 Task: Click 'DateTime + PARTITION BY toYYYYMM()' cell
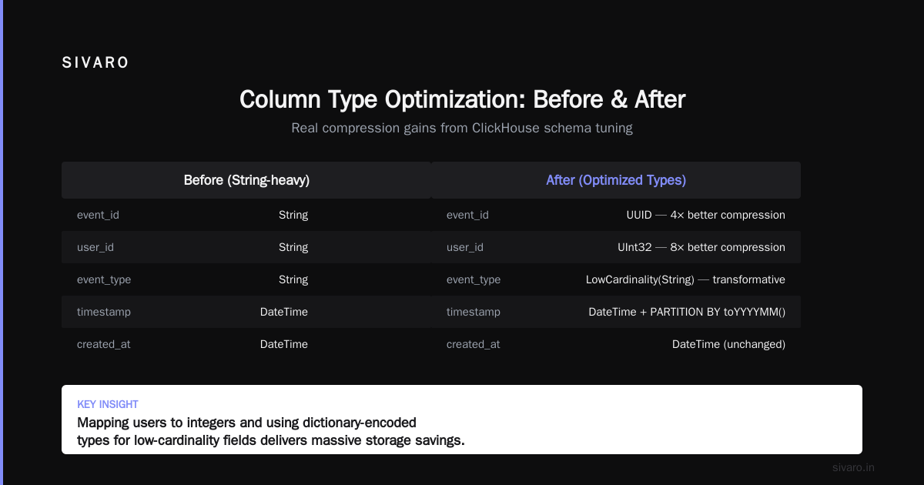687,312
